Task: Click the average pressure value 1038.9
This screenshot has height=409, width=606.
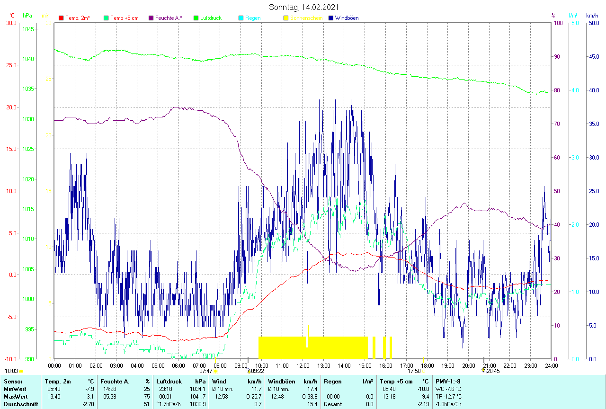Action: [197, 404]
